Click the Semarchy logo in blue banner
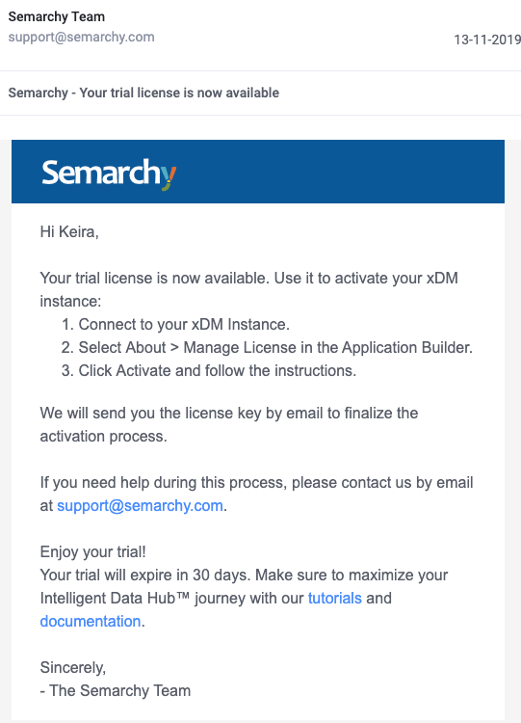 [x=109, y=174]
